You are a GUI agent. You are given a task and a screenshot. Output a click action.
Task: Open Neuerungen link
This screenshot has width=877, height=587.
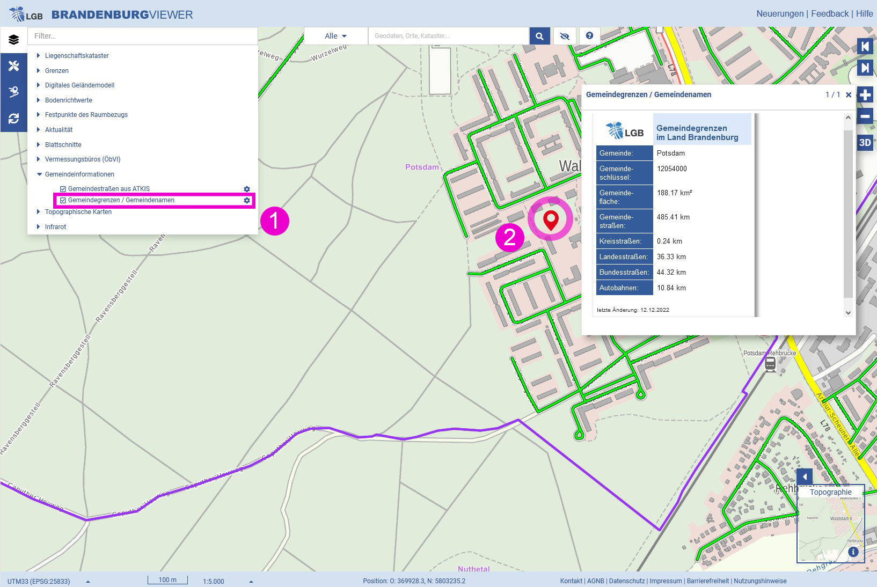(x=780, y=14)
